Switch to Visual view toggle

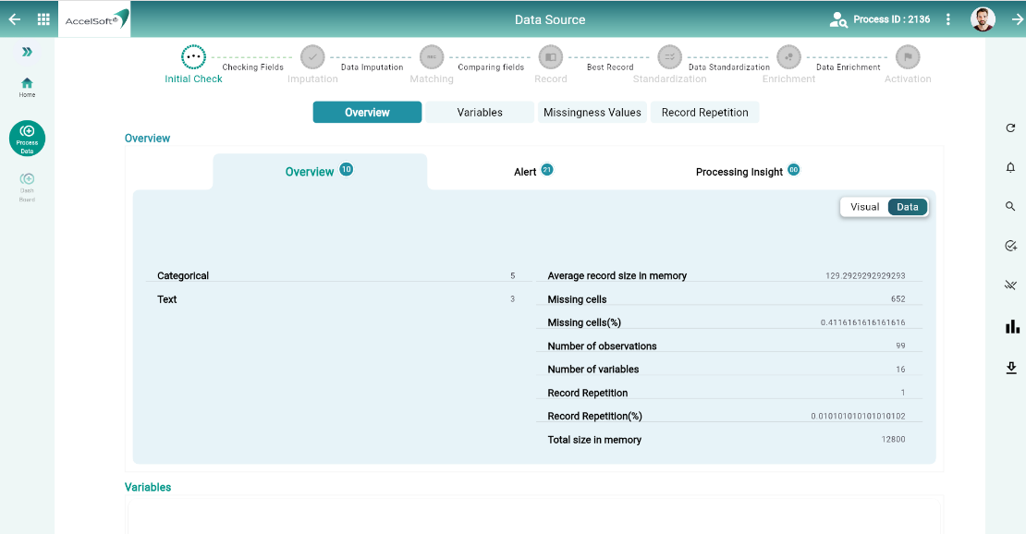pos(864,207)
